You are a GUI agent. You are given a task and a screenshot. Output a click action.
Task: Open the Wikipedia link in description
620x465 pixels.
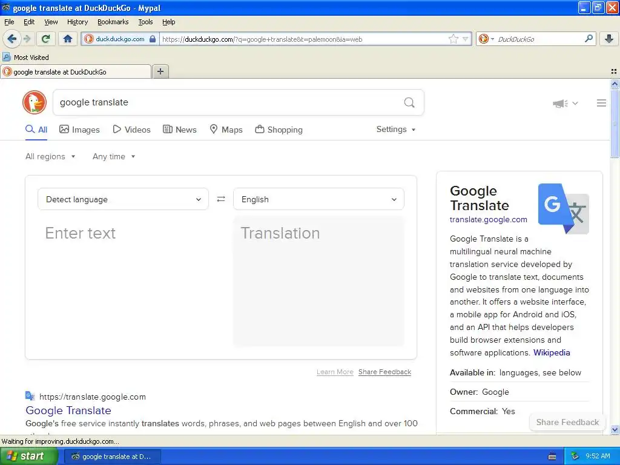pos(552,353)
